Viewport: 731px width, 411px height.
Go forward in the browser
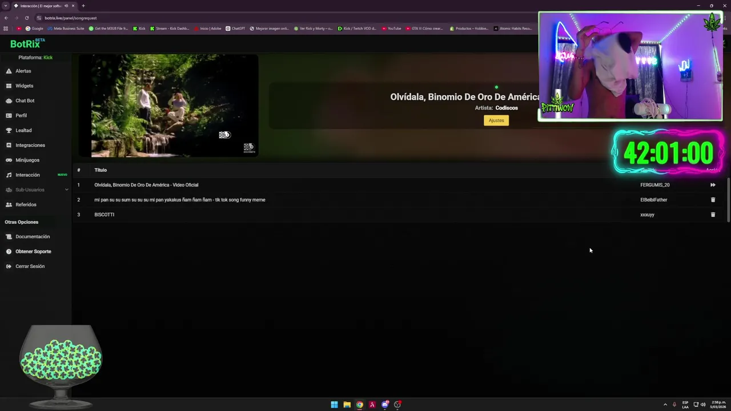click(17, 18)
